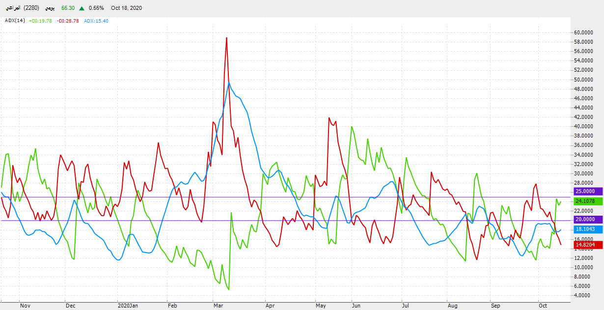The image size is (604, 310).
Task: Click the Mar label on the time axis
Action: point(218,306)
